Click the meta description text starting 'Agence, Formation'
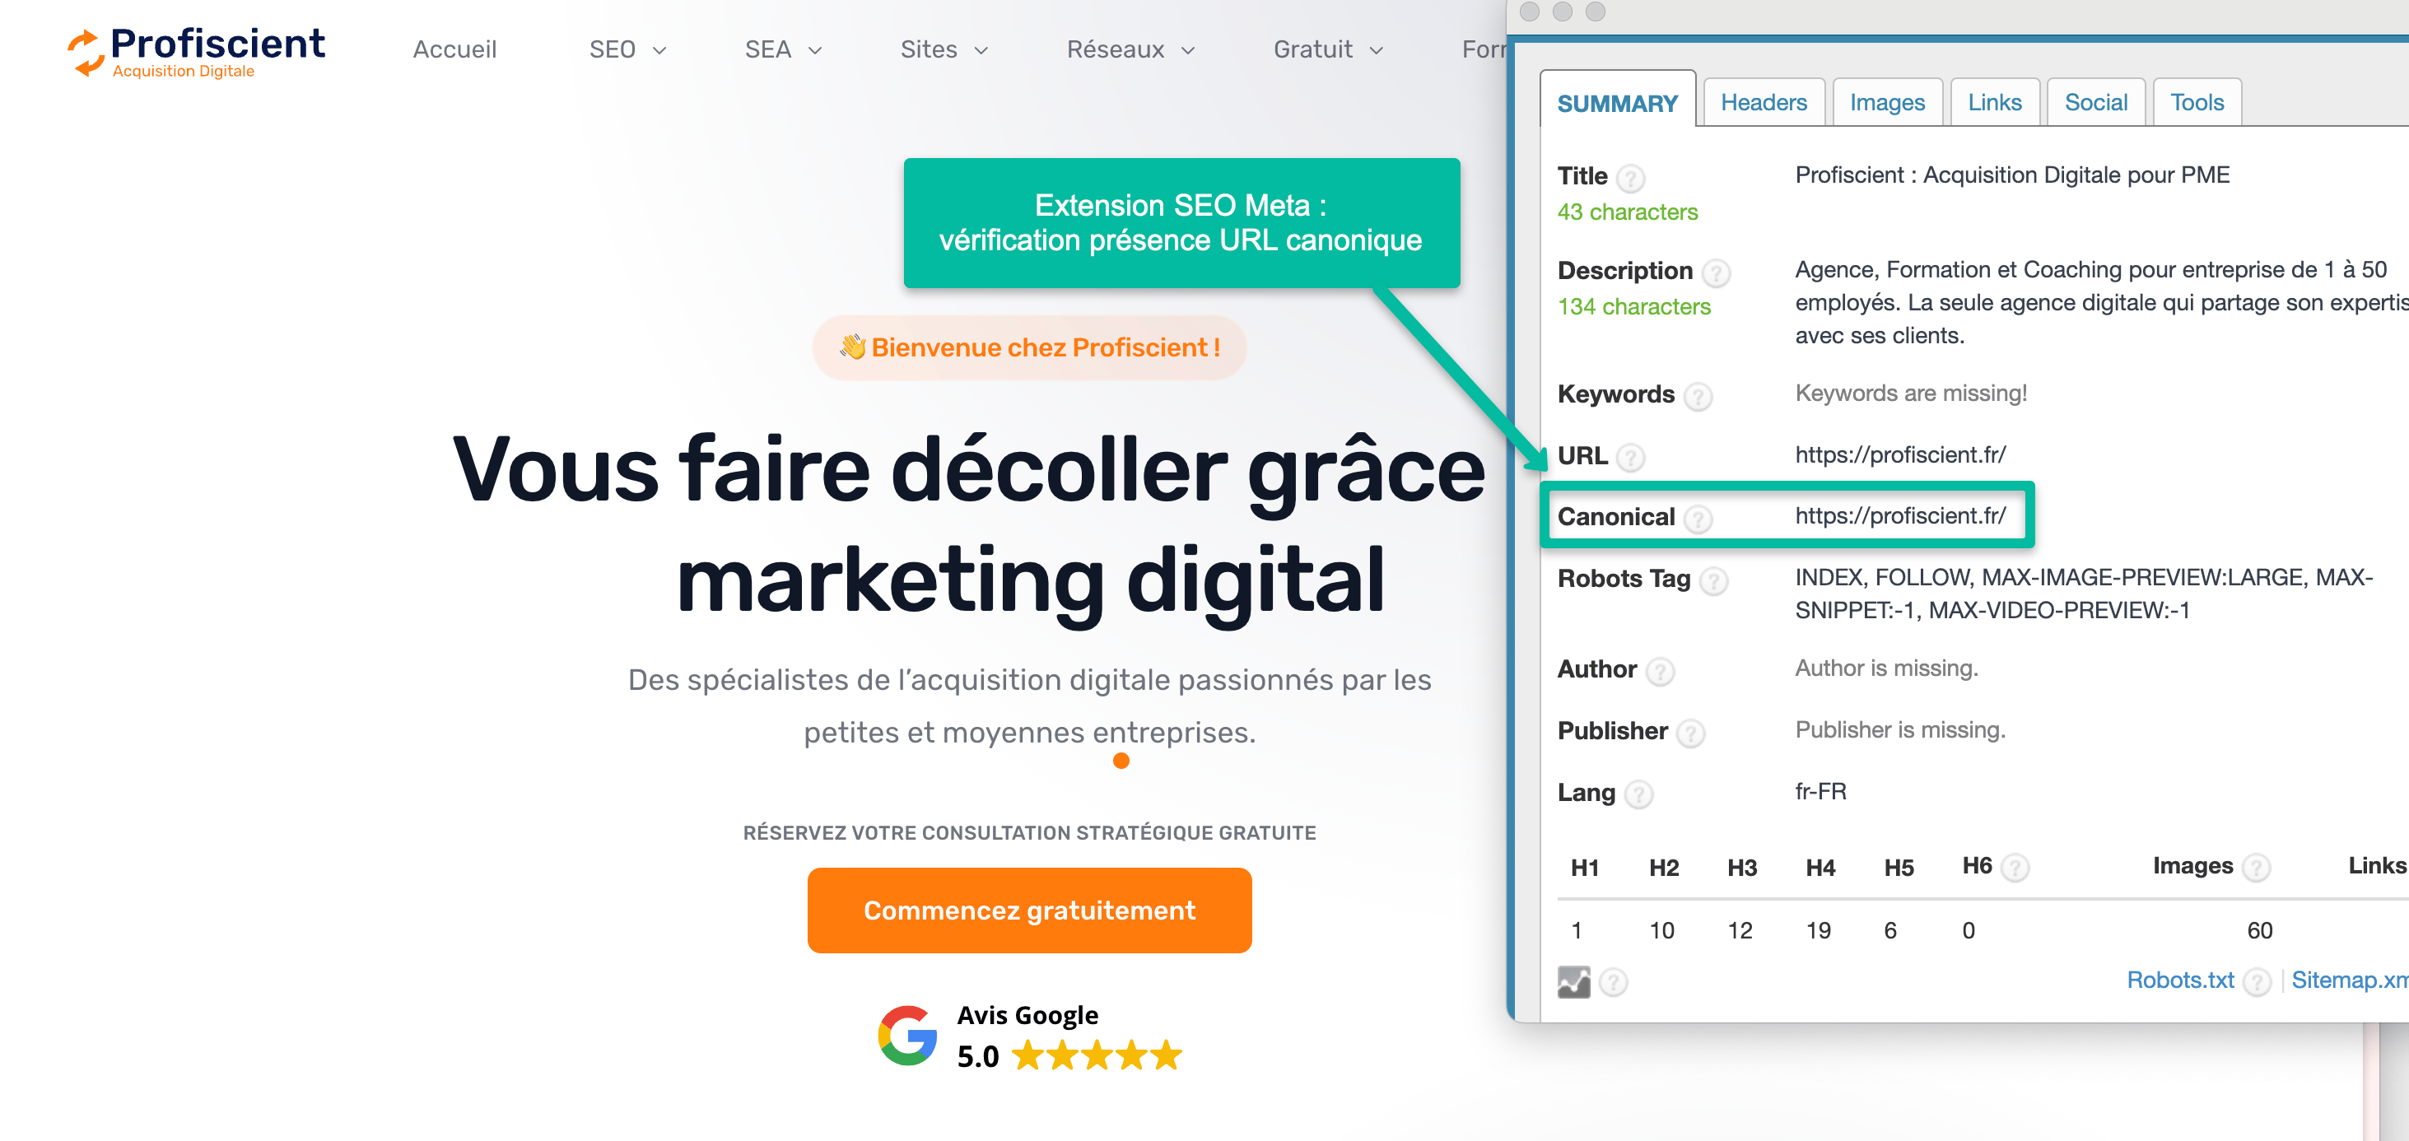The height and width of the screenshot is (1141, 2409). 2102,303
